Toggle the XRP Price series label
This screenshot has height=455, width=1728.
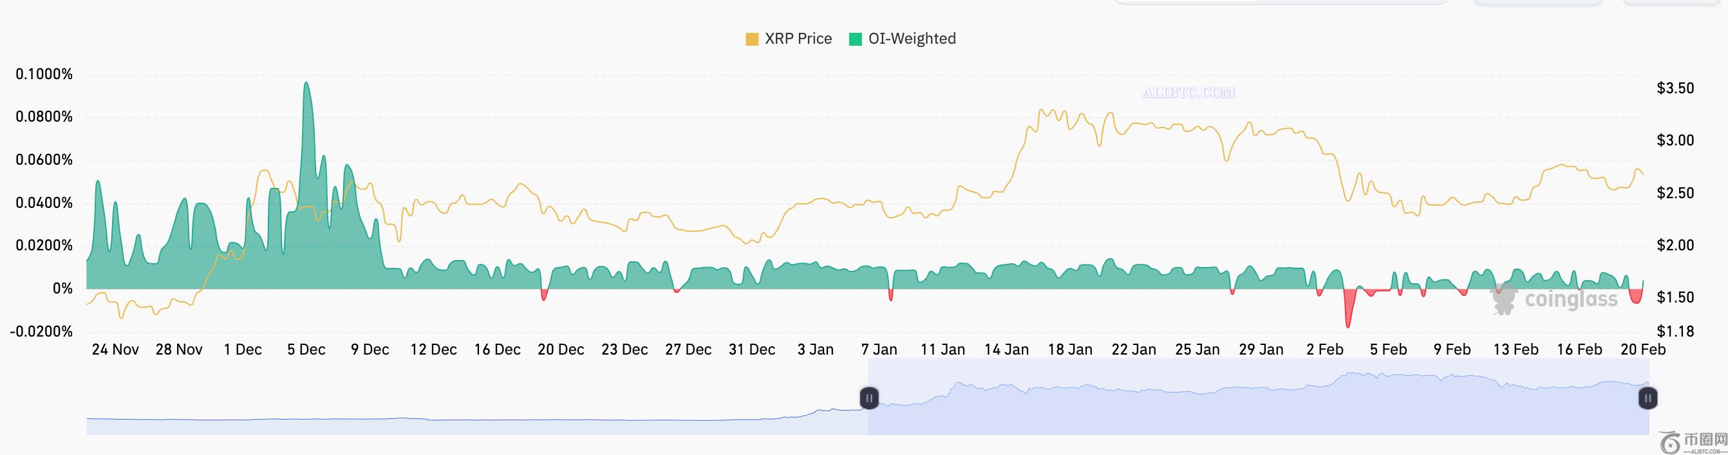tap(798, 39)
